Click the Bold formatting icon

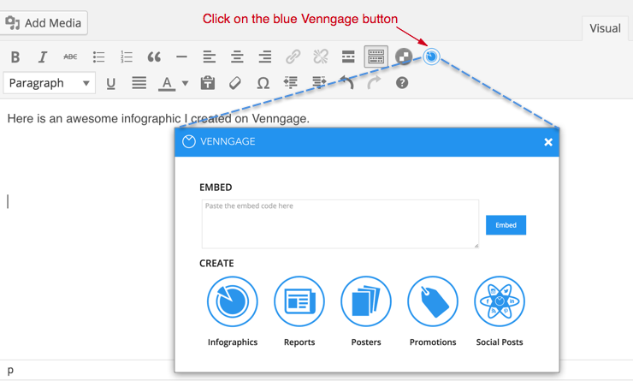[15, 57]
